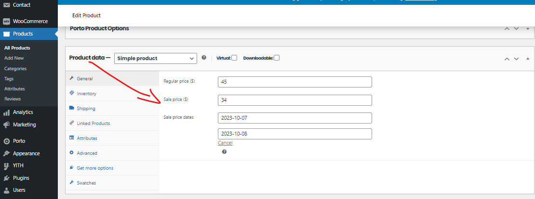The height and width of the screenshot is (199, 535).
Task: Click the Porto circle icon in sidebar
Action: (6, 141)
